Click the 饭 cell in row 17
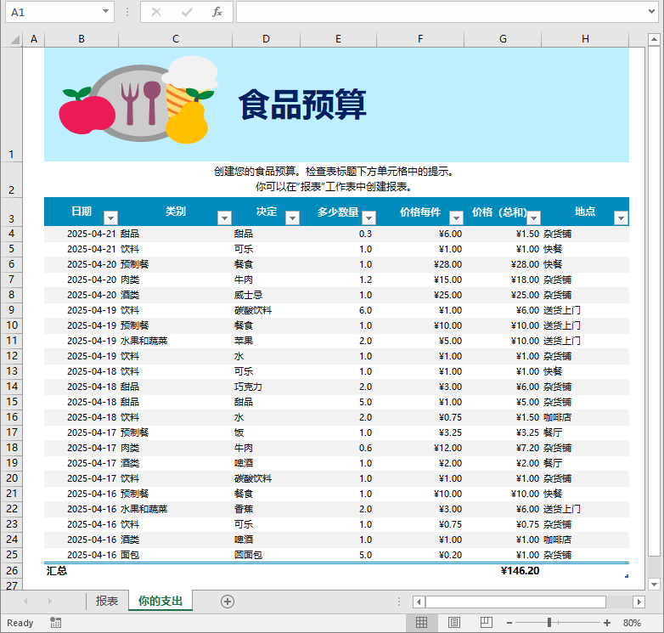Screen dimensions: 664x633 (x=266, y=432)
